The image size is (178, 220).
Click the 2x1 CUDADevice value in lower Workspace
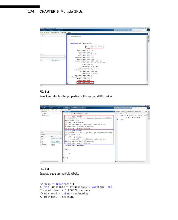[56, 141]
